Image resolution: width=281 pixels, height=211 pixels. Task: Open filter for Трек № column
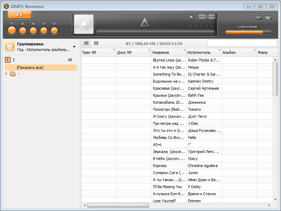[x=114, y=50]
